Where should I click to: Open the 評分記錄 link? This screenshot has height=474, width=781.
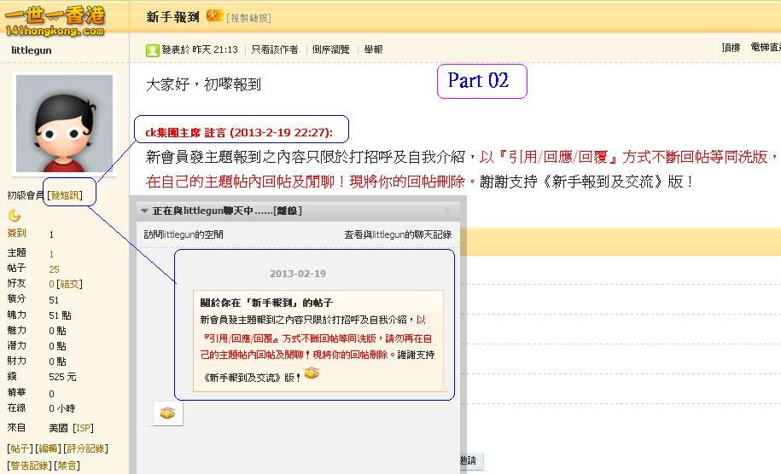85,448
